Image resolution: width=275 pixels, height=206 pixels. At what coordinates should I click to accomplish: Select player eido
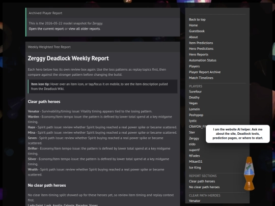(192, 144)
